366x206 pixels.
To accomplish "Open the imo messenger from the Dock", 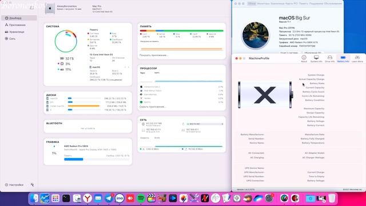I will click(x=120, y=199).
